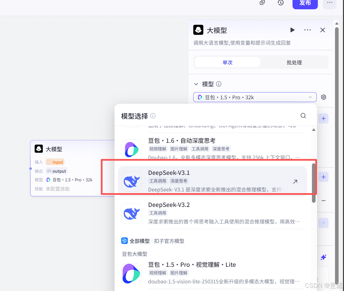Click the 视频理解 tag under 豆包·1.6

[x=158, y=149]
